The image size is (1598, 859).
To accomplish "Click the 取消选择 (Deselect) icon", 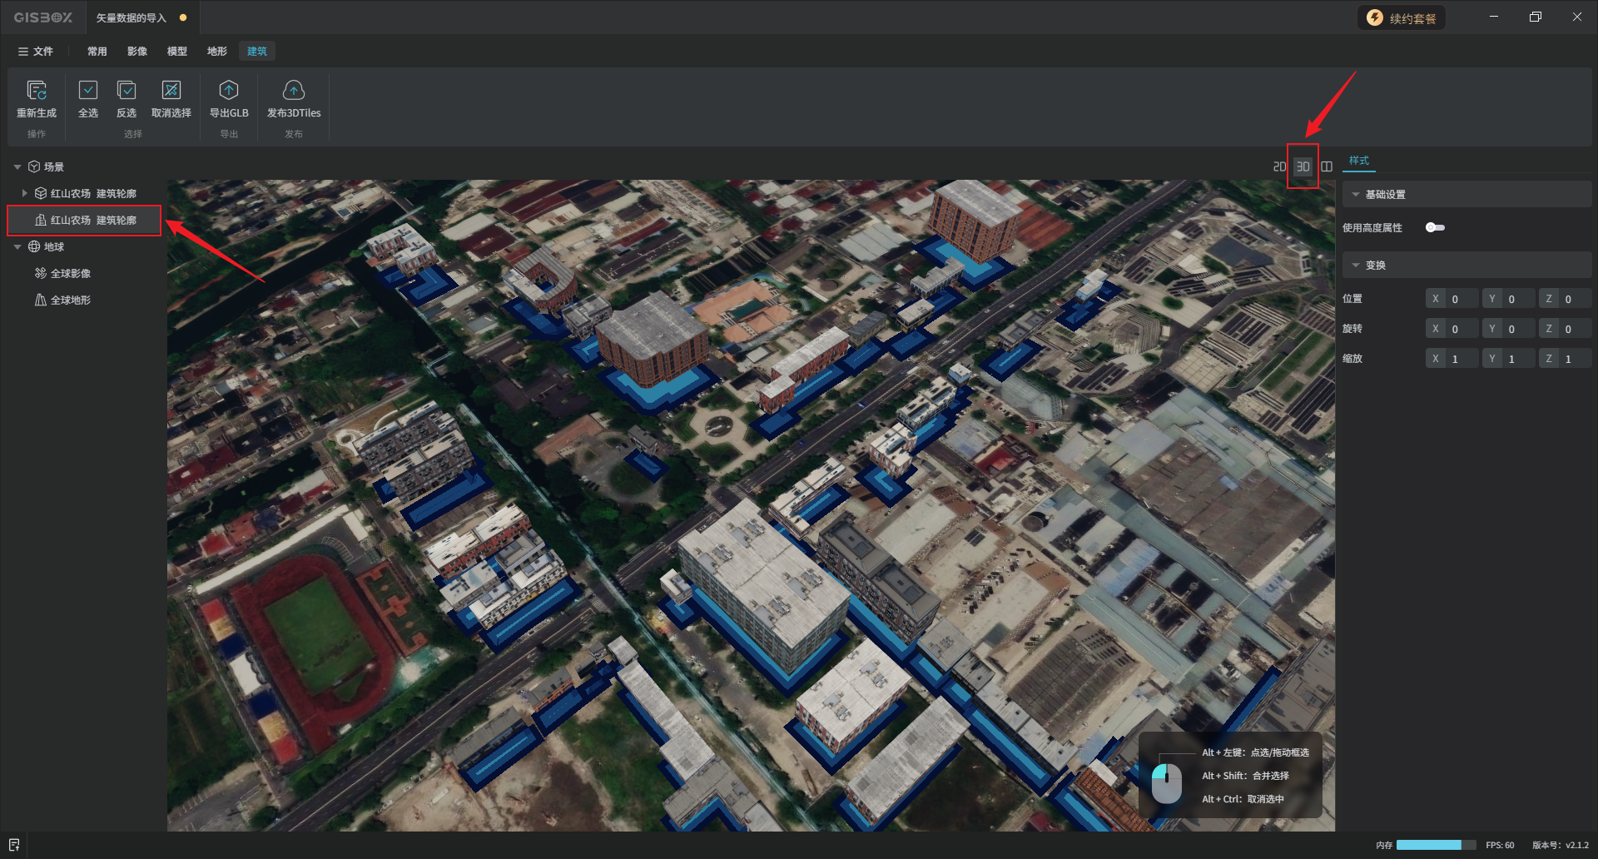I will pos(171,90).
